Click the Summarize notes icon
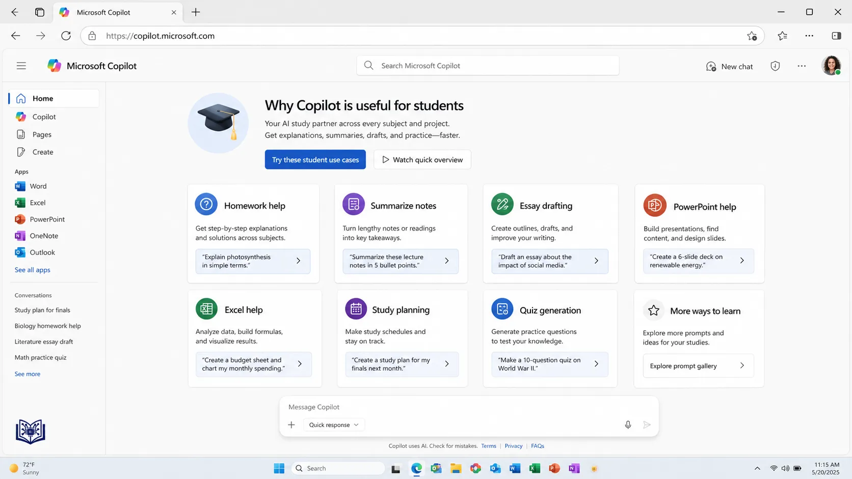852x479 pixels. [354, 205]
